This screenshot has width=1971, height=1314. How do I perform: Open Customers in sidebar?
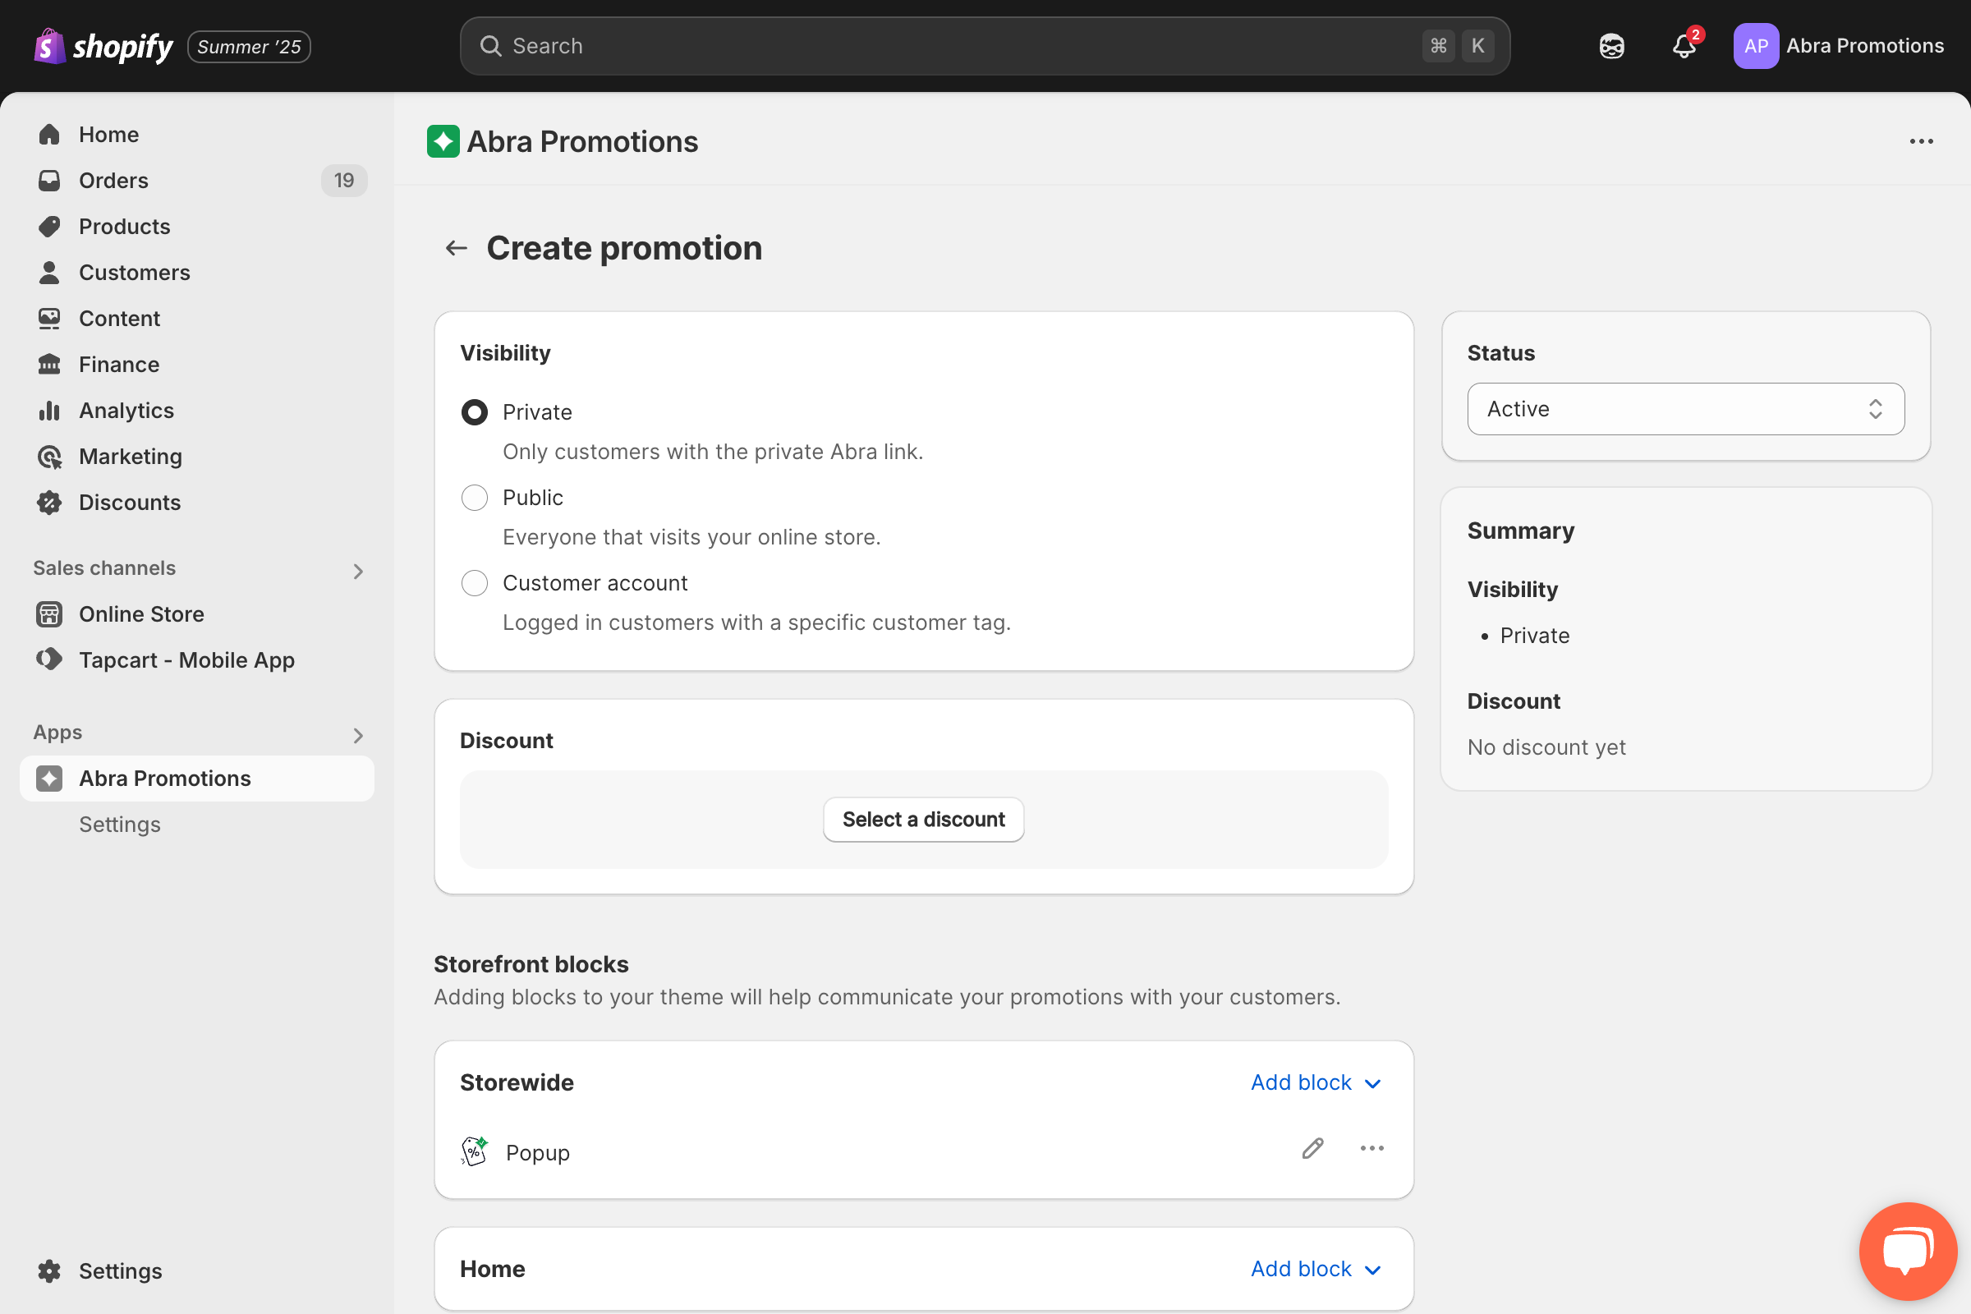[197, 273]
